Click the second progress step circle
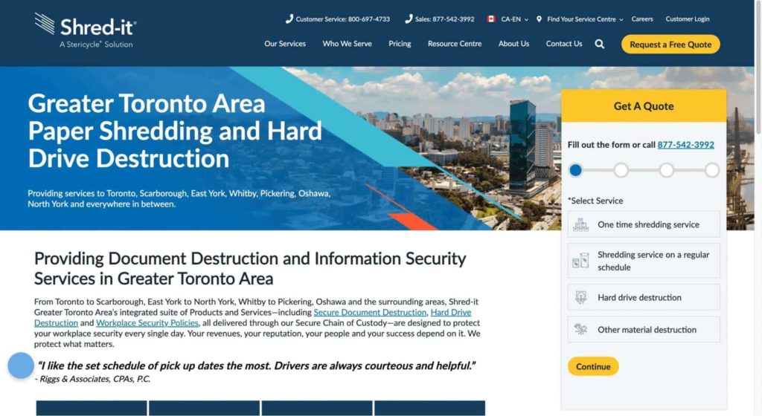 (x=621, y=170)
